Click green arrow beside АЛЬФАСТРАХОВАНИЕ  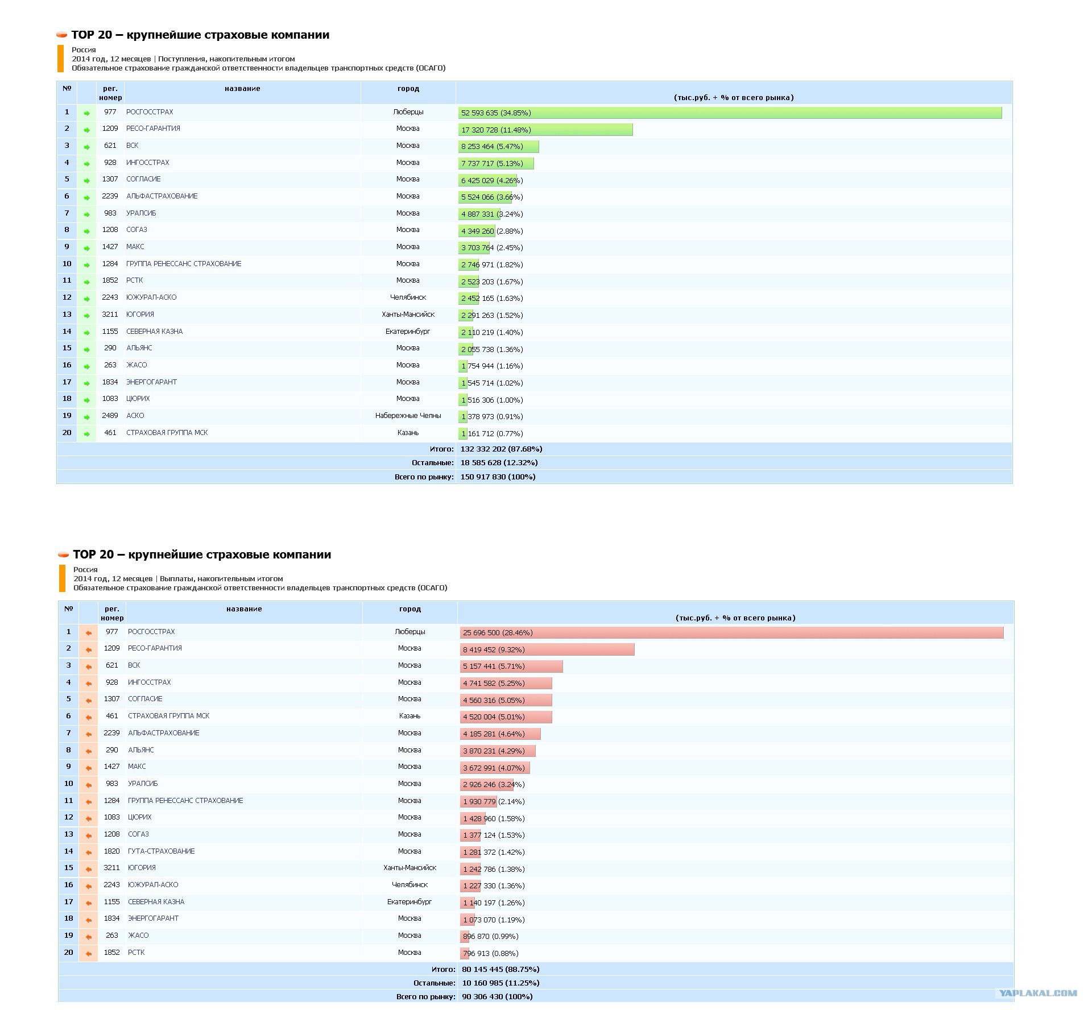tap(86, 197)
